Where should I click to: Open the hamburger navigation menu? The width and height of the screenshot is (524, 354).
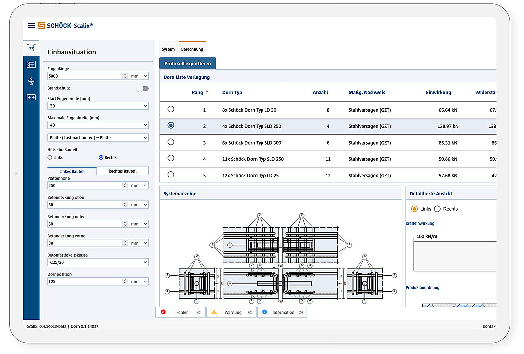coord(31,25)
